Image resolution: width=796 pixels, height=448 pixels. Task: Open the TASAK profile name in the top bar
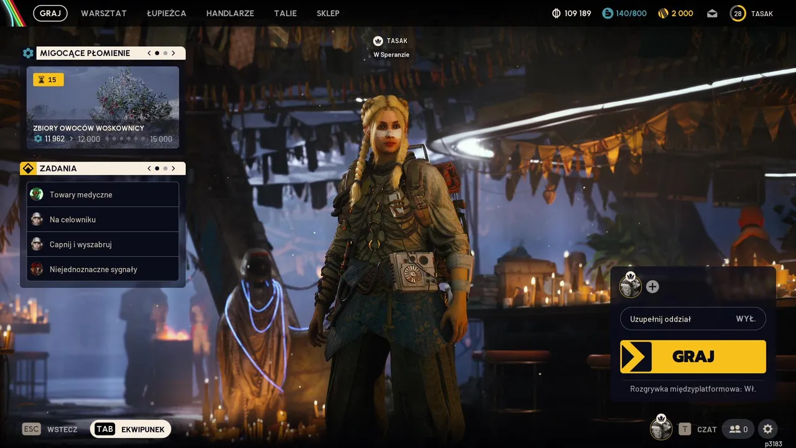tap(762, 13)
